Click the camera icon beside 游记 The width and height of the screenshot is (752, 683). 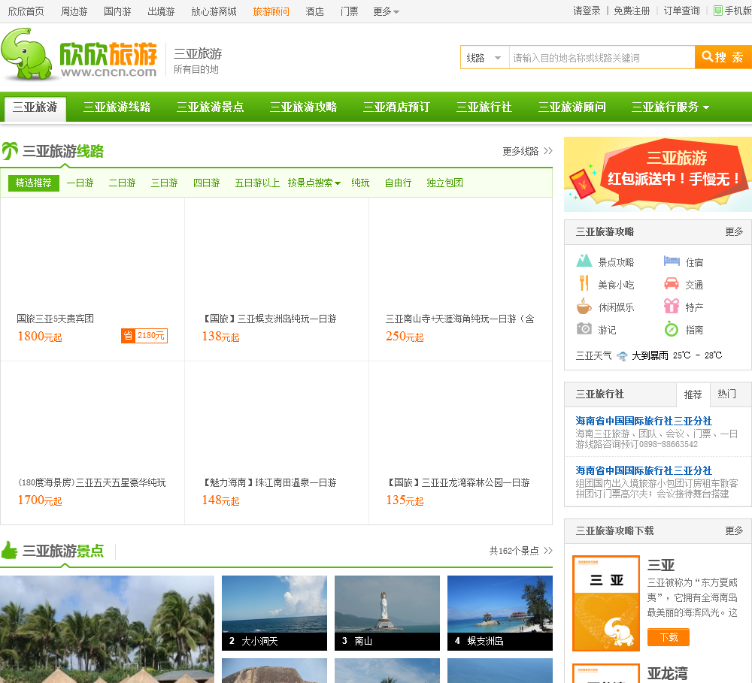tap(584, 329)
